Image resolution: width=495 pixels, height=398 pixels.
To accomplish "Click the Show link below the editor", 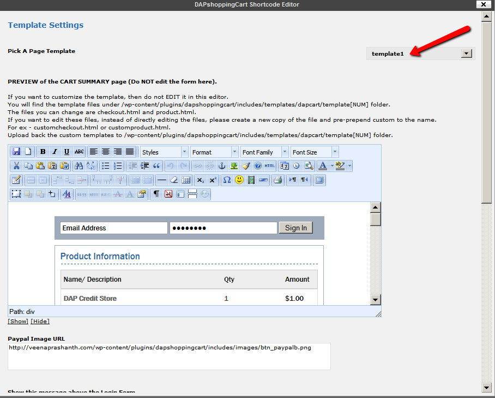I will pyautogui.click(x=18, y=322).
